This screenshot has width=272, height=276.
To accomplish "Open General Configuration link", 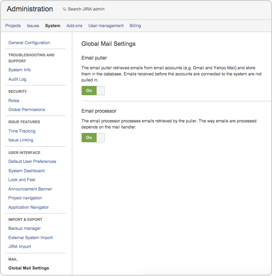I will (29, 43).
